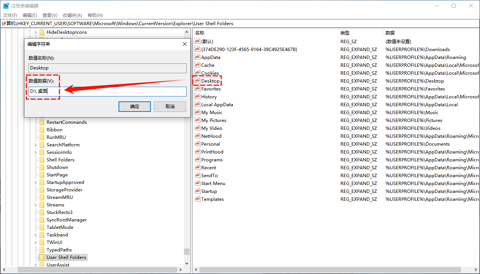The image size is (480, 274).
Task: Click the 类型 column header
Action: point(345,33)
